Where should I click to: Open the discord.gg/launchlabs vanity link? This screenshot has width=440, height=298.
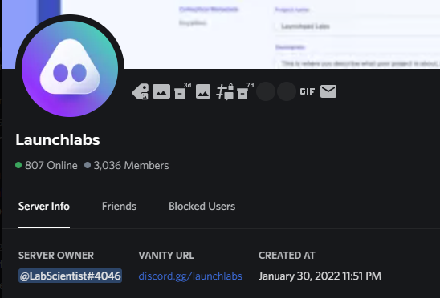pyautogui.click(x=190, y=276)
